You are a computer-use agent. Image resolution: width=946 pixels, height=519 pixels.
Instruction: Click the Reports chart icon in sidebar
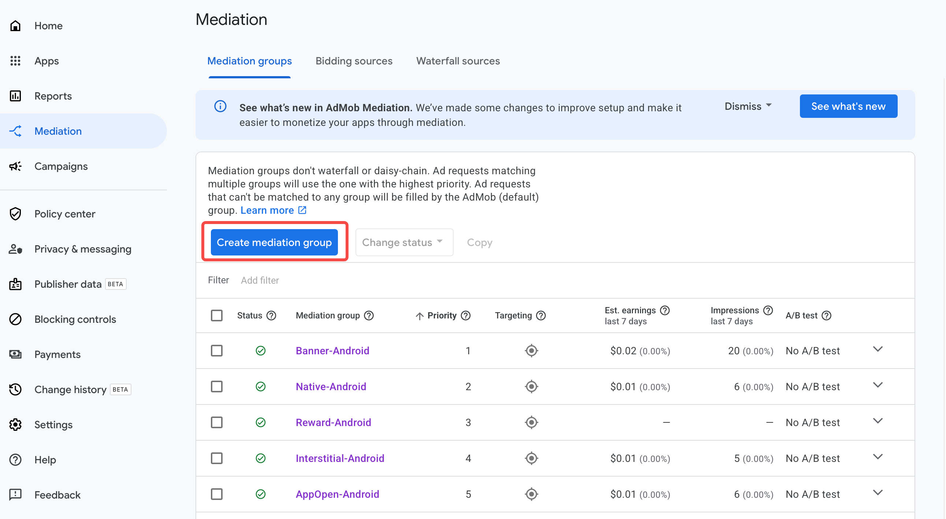[15, 96]
